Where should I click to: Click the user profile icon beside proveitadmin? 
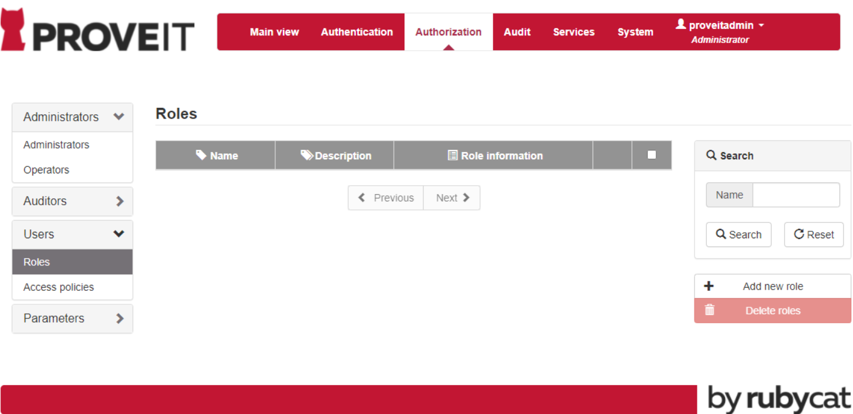681,24
